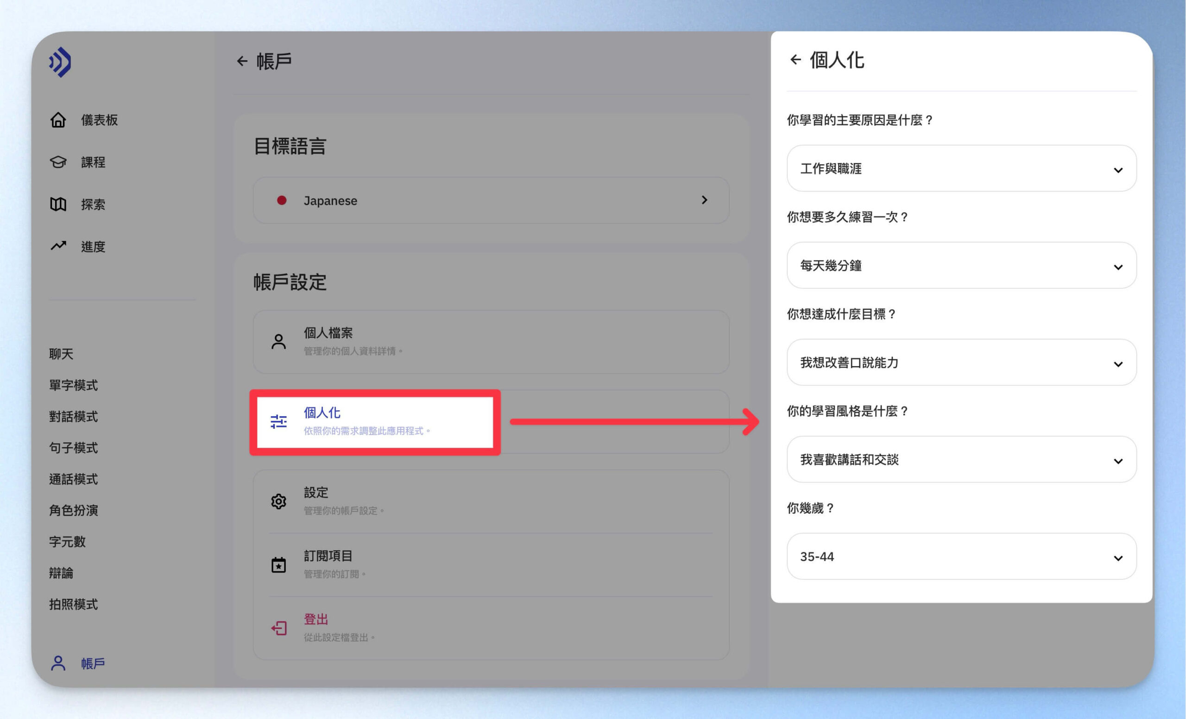Click the trend line icon beside 進度
This screenshot has height=719, width=1186.
pos(58,246)
